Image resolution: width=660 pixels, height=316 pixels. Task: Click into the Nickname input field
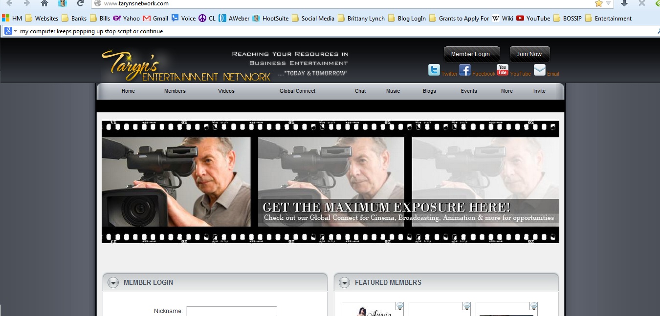pyautogui.click(x=231, y=311)
